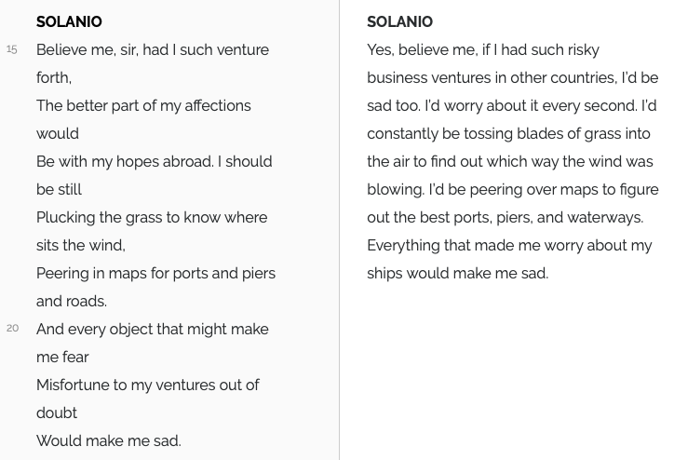The image size is (674, 460).
Task: Click line number 15 marker
Action: point(12,50)
